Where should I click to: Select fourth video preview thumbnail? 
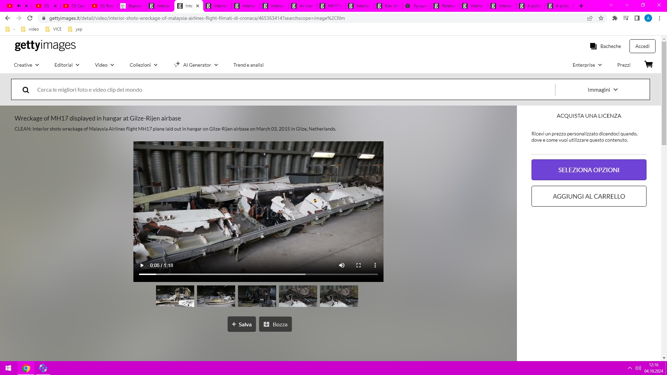pyautogui.click(x=298, y=296)
